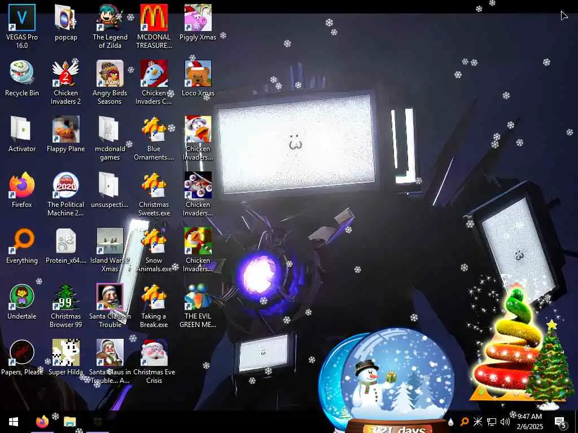
Task: Launch The Political Machine 2020
Action: point(65,195)
